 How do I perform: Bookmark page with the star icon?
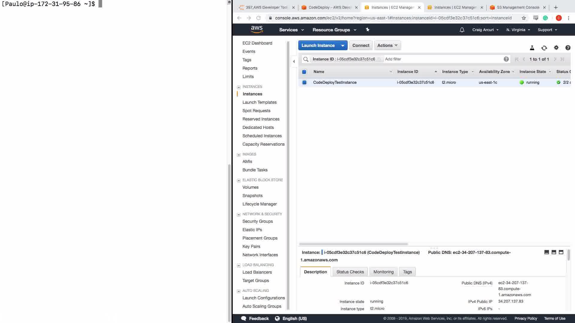[523, 18]
